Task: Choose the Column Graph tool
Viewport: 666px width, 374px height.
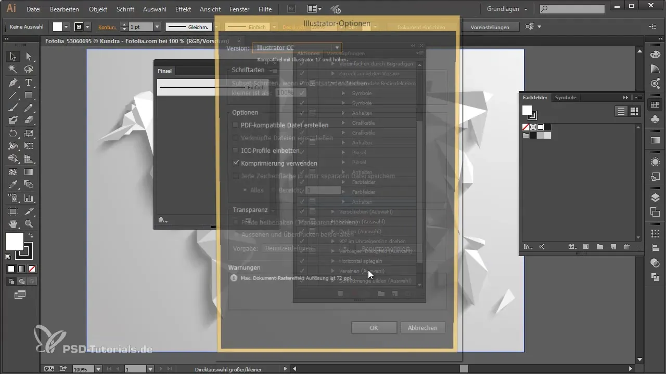Action: (29, 198)
